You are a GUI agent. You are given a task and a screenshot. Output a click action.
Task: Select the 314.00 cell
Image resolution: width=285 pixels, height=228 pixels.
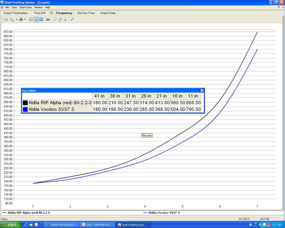coord(146,103)
